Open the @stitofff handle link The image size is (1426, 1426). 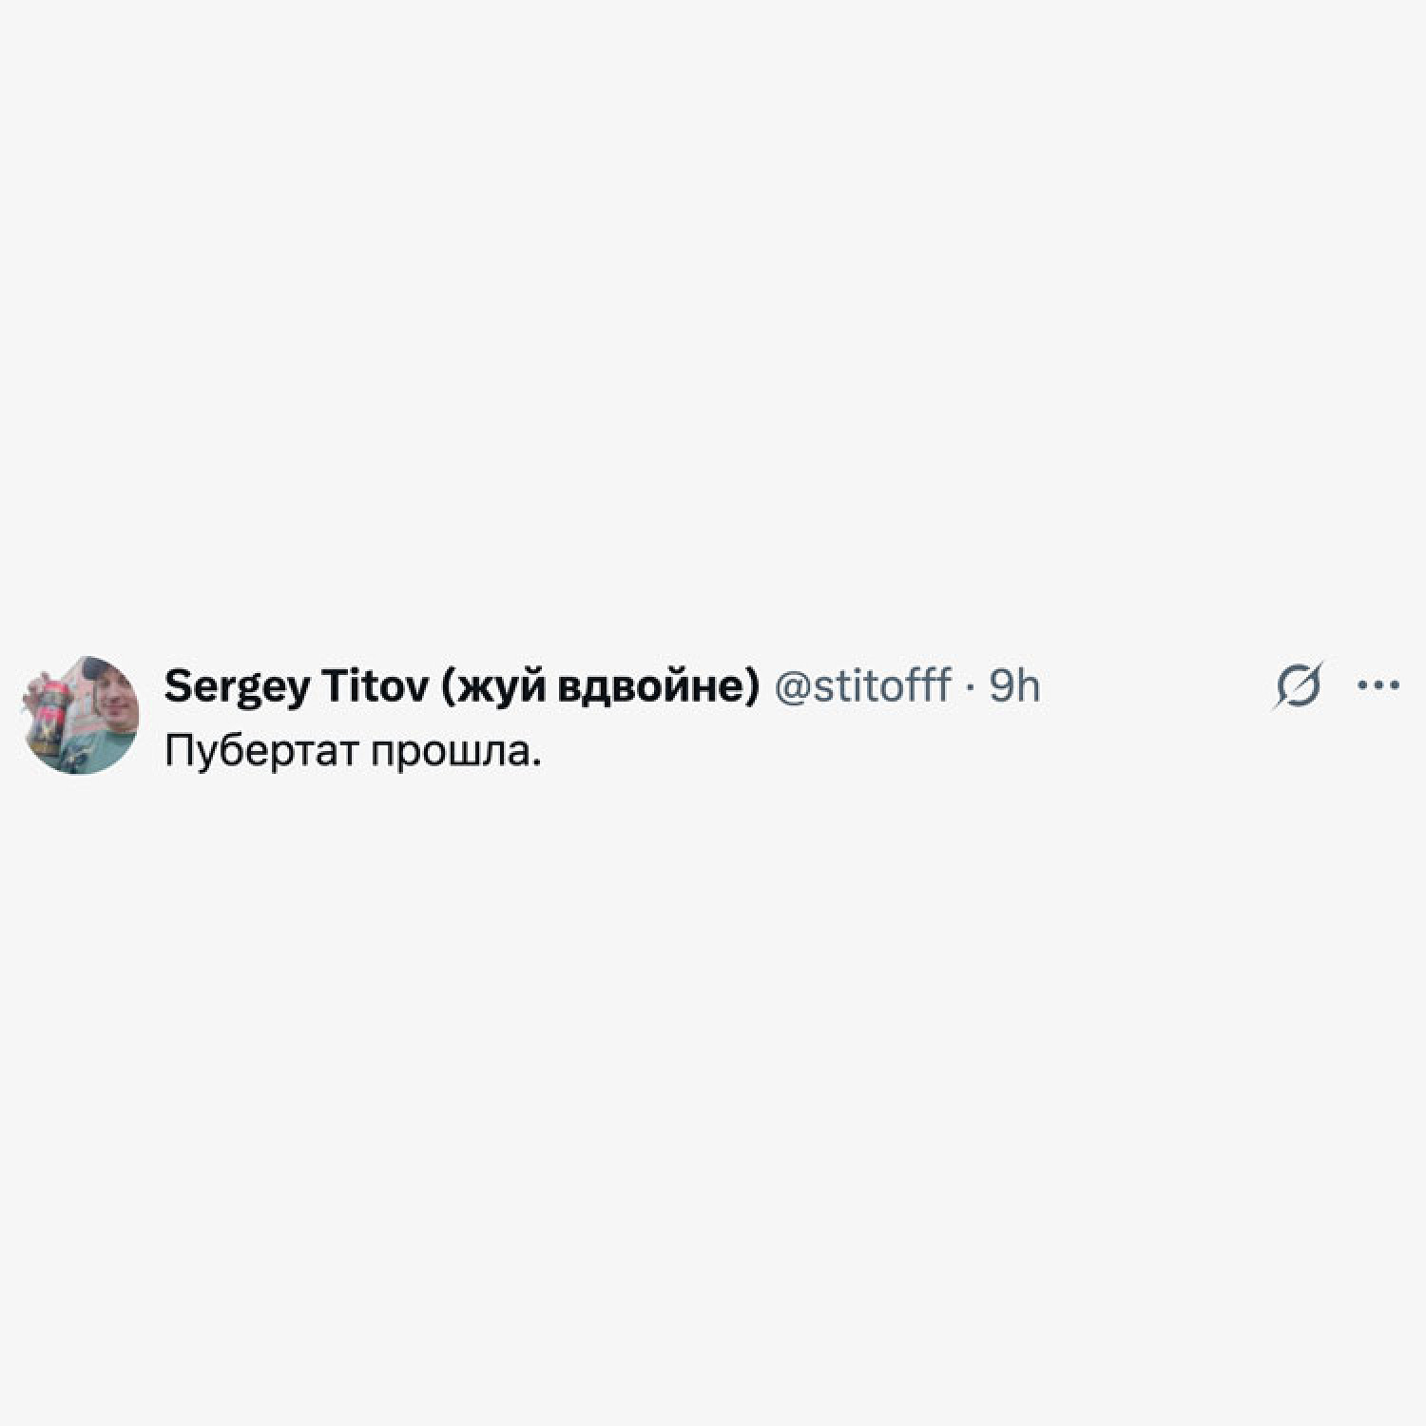pyautogui.click(x=863, y=685)
